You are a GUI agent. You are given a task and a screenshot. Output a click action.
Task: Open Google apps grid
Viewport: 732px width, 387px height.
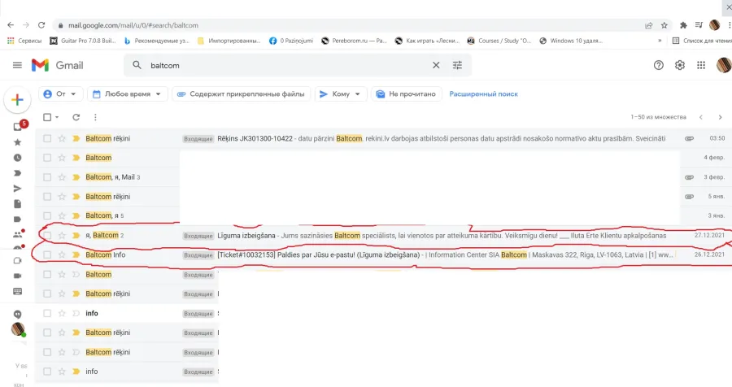coord(701,65)
